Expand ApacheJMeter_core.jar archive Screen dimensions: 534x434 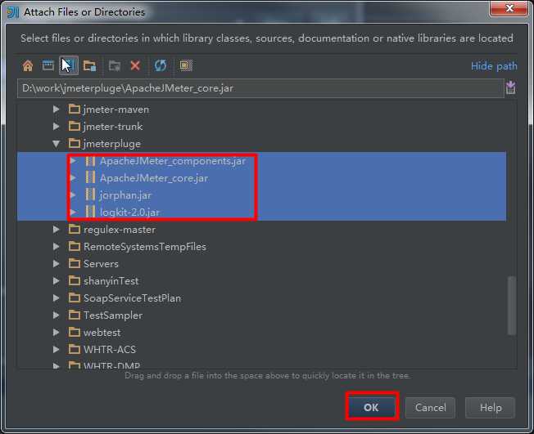[x=73, y=177]
